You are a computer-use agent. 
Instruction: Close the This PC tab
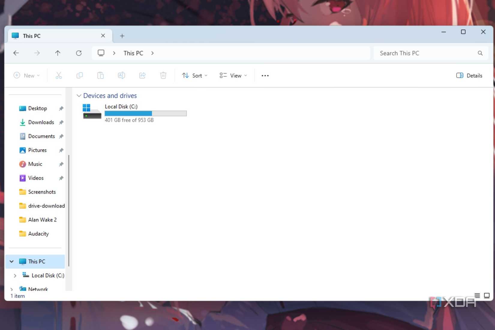click(x=103, y=36)
